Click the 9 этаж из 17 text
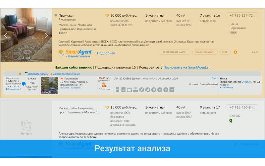 [210, 107]
